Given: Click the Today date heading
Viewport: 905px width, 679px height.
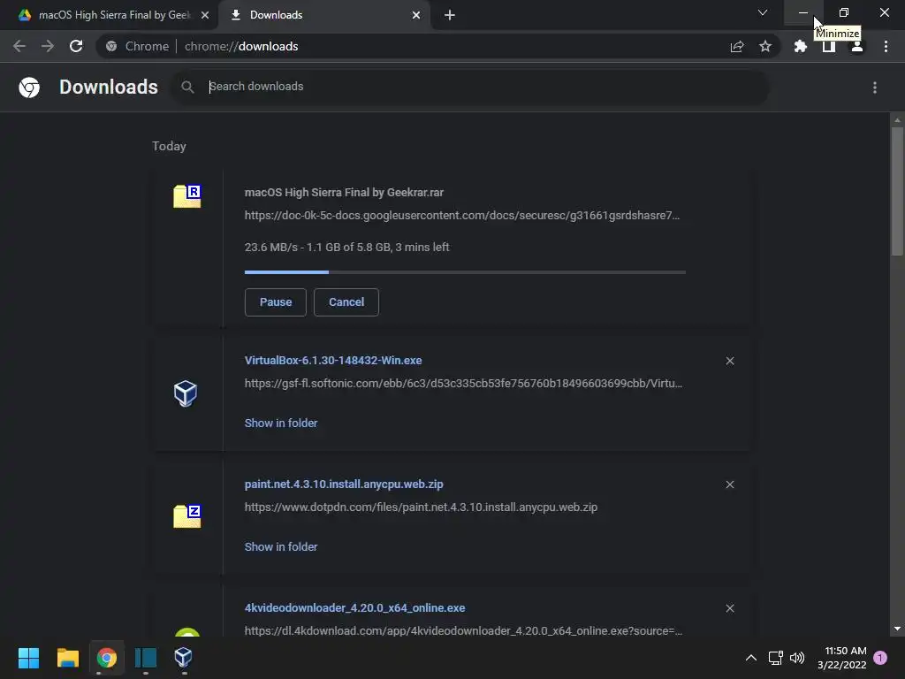Looking at the screenshot, I should (x=169, y=146).
